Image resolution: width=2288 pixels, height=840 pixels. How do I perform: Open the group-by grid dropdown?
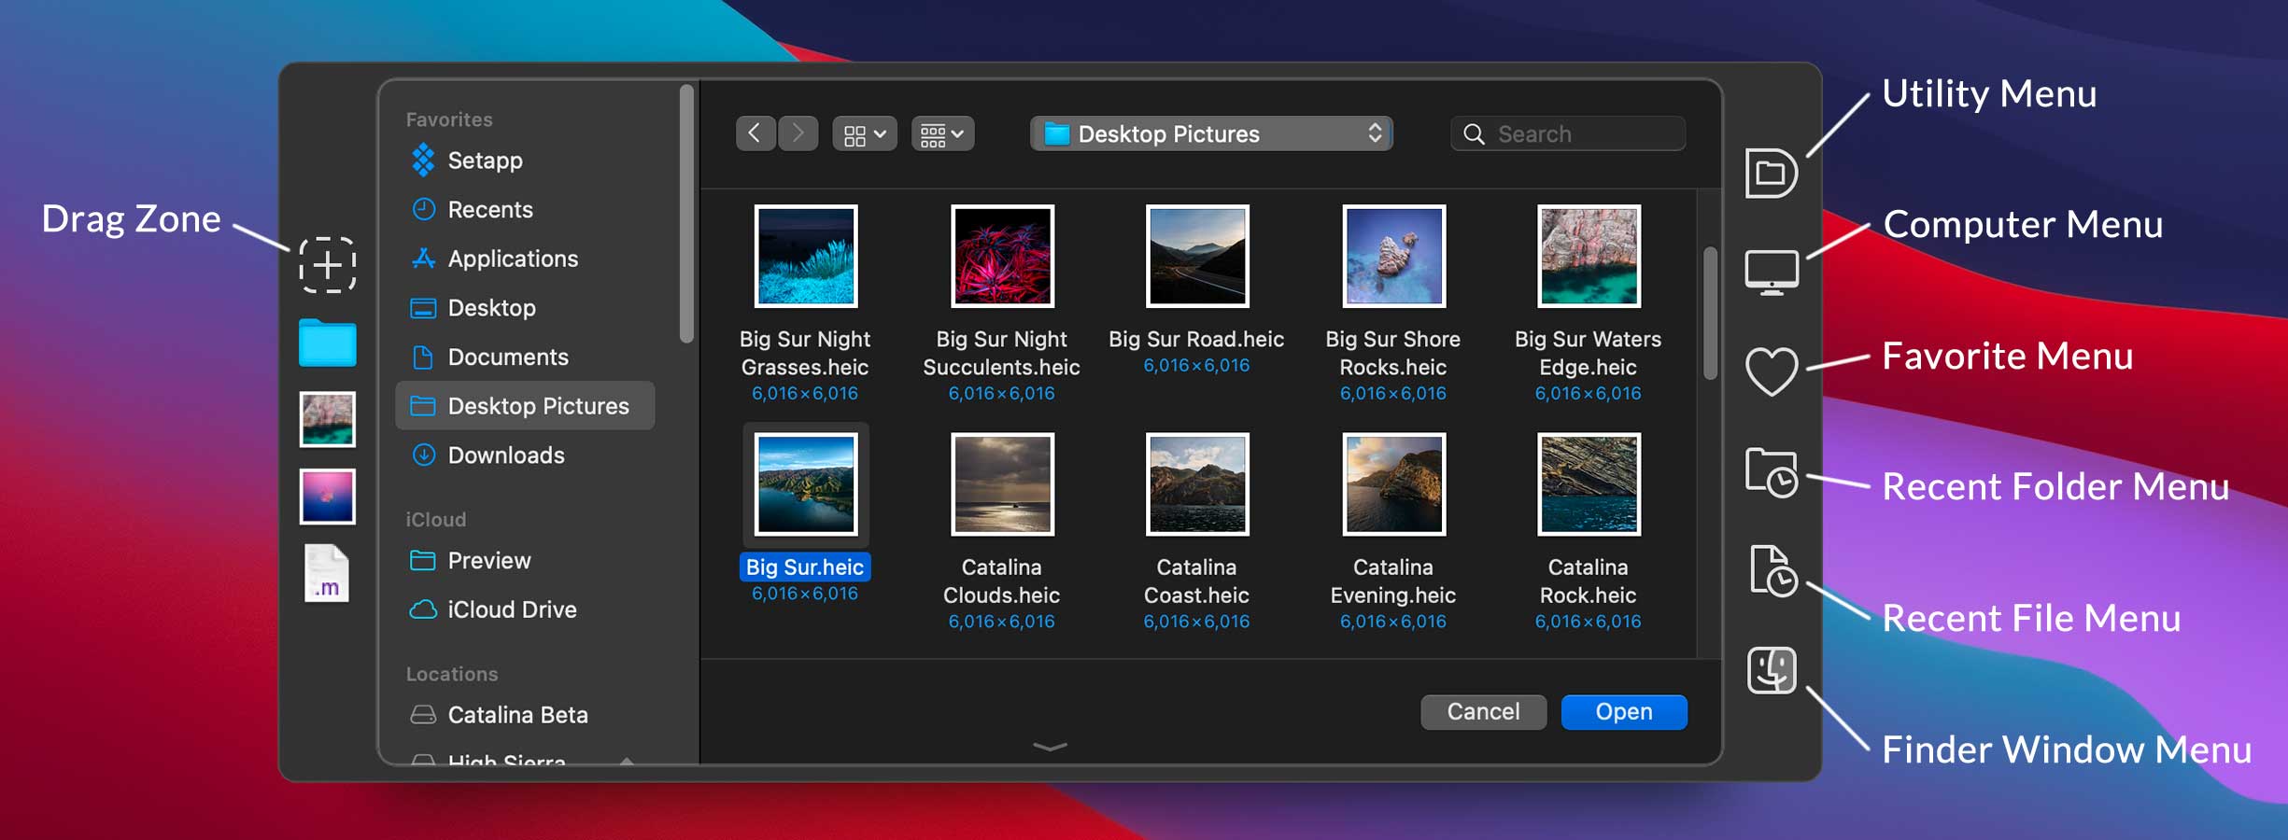[x=942, y=133]
